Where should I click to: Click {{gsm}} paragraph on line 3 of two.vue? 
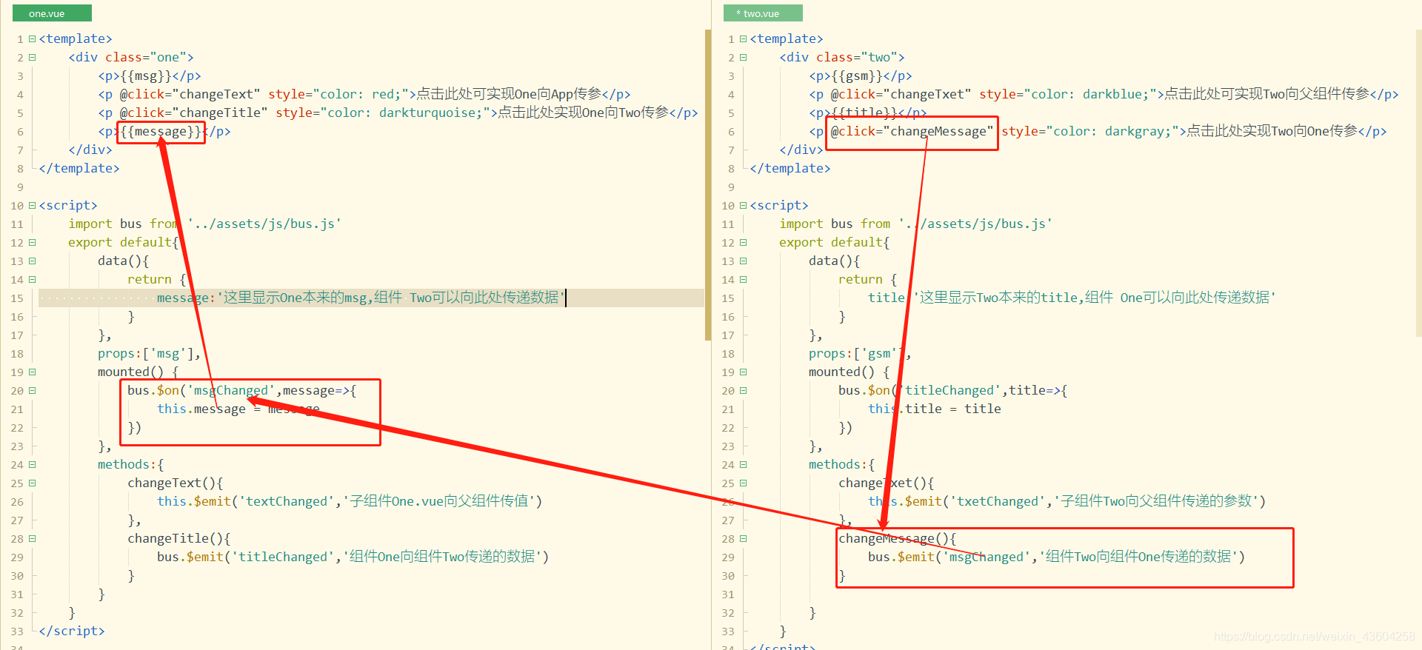pyautogui.click(x=861, y=76)
